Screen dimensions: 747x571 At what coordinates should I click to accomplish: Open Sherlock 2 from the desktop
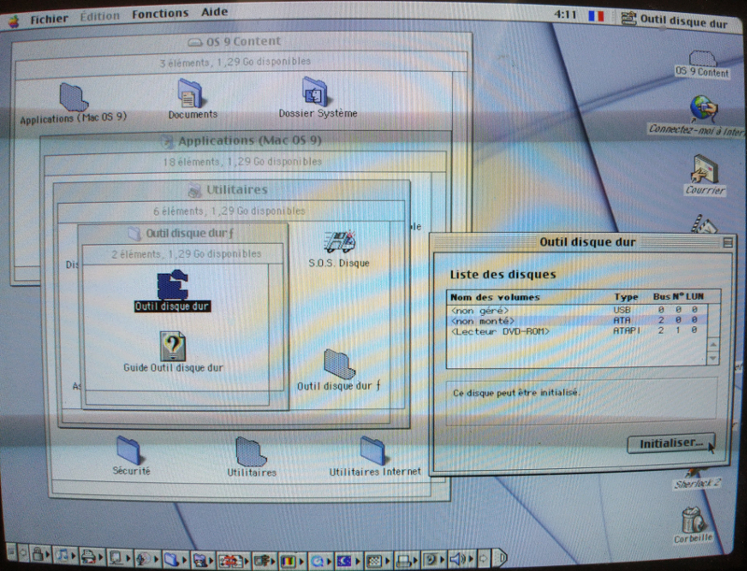(x=698, y=472)
